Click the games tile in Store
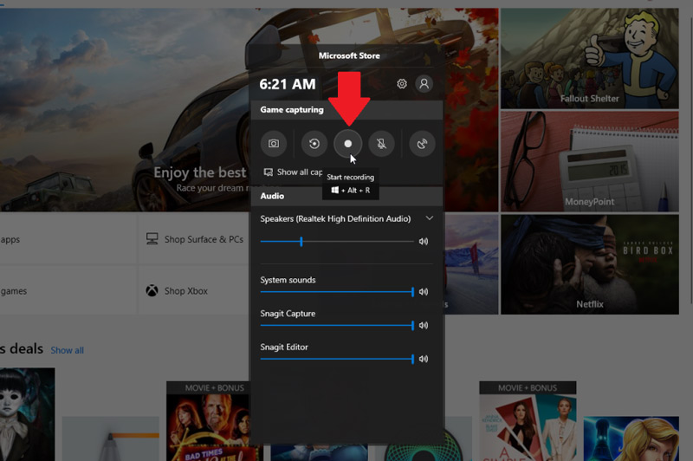This screenshot has height=461, width=693. pos(68,291)
